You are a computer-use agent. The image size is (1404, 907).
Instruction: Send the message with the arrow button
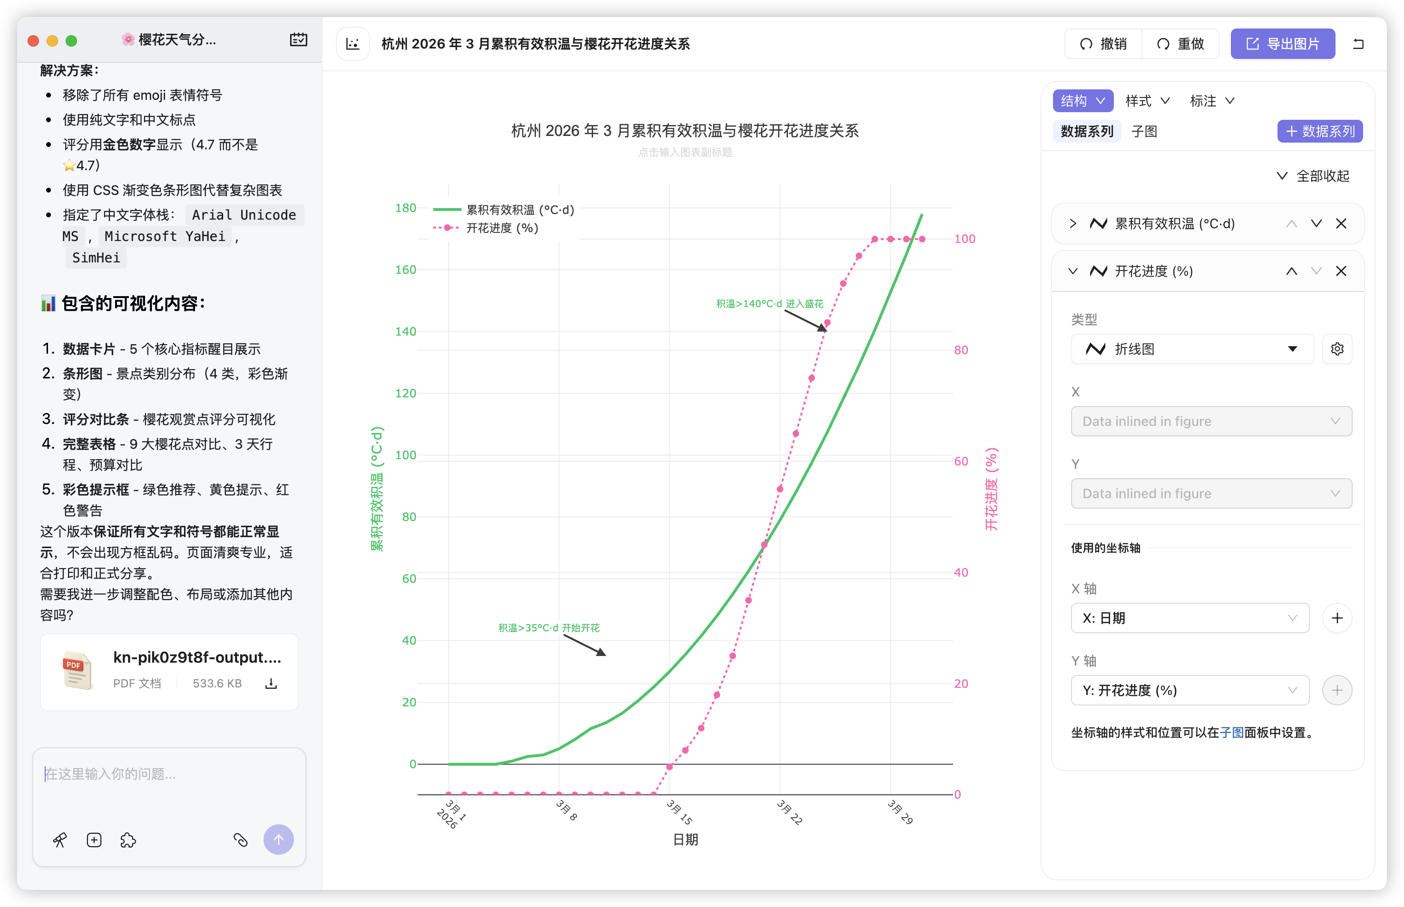279,839
